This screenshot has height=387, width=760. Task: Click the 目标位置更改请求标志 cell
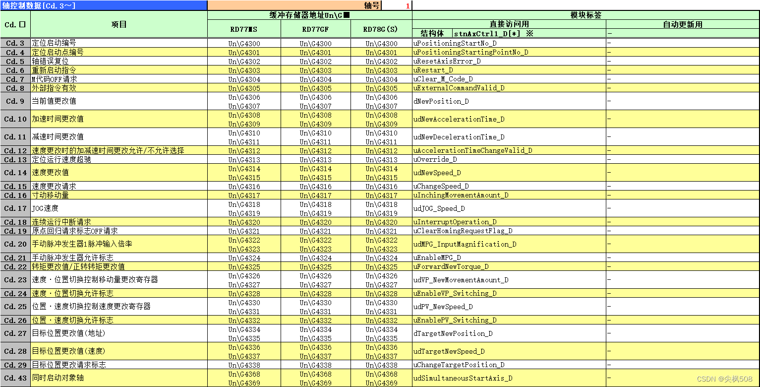119,365
